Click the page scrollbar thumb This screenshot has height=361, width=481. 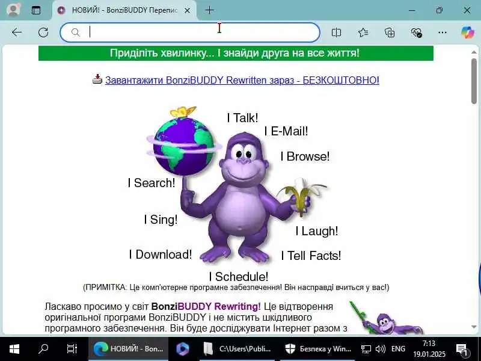click(x=474, y=81)
